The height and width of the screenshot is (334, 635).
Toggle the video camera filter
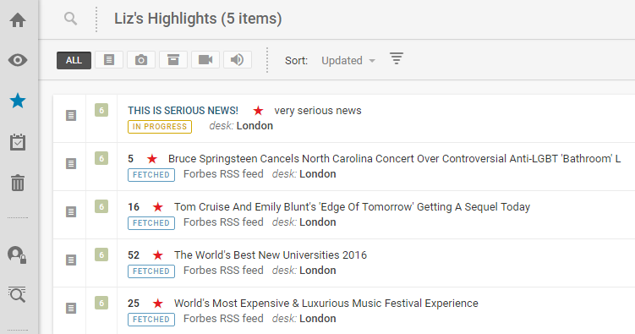(205, 60)
